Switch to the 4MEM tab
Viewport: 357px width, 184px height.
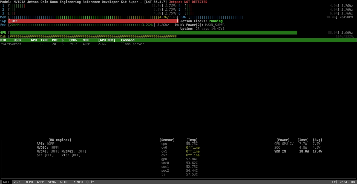coord(41,182)
